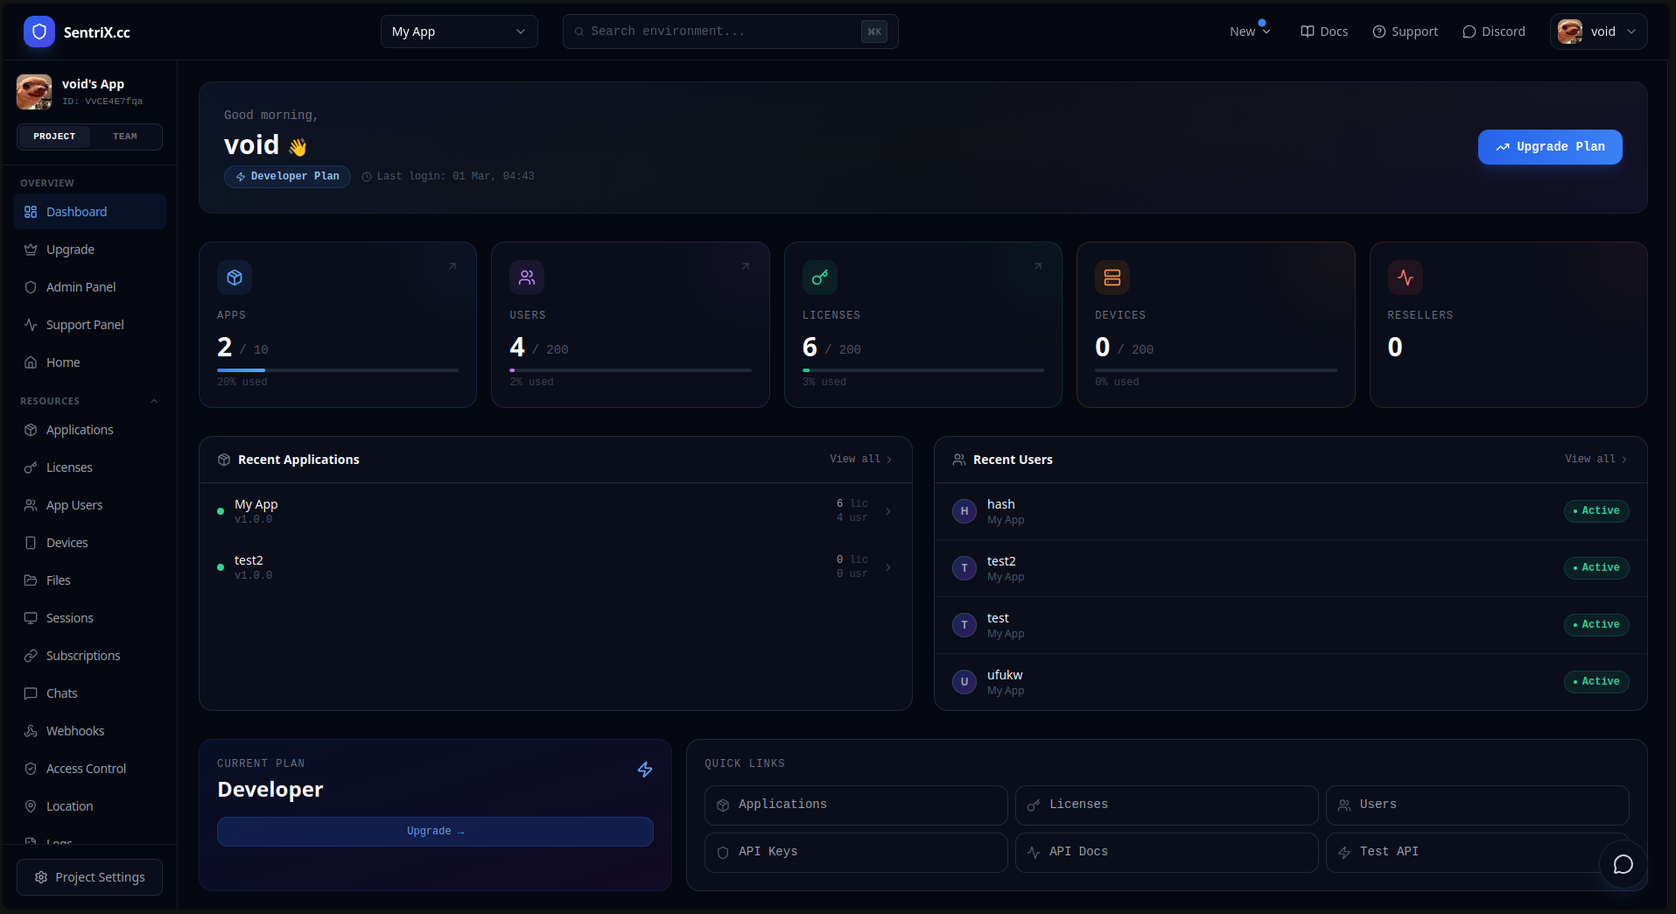The height and width of the screenshot is (914, 1676).
Task: Click the Apps usage progress bar
Action: [x=337, y=370]
